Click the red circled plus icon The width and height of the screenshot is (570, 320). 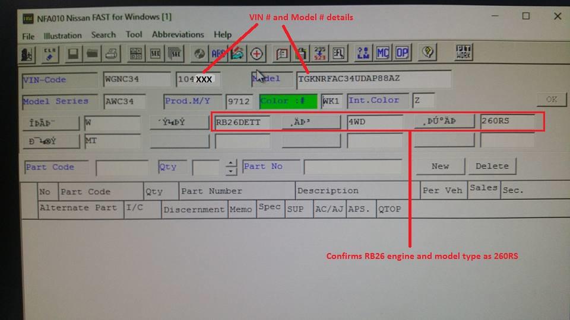(x=256, y=54)
